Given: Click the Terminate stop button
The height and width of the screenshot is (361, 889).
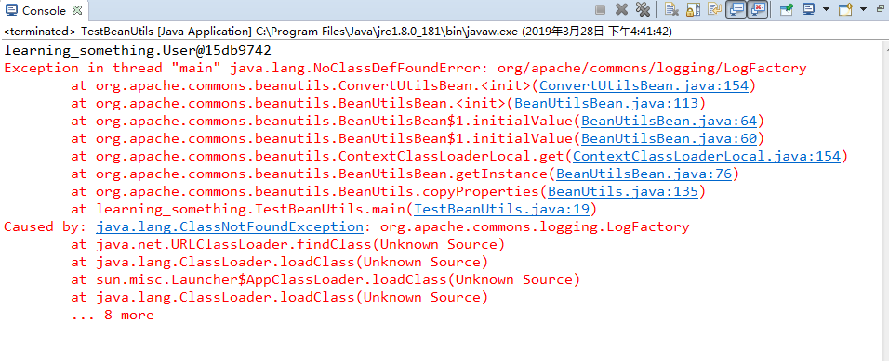Looking at the screenshot, I should pos(600,9).
